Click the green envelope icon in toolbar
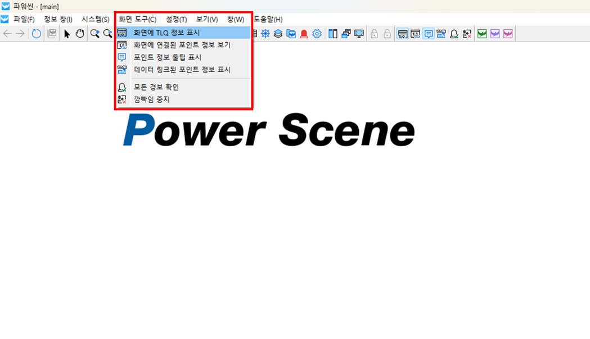 point(482,34)
